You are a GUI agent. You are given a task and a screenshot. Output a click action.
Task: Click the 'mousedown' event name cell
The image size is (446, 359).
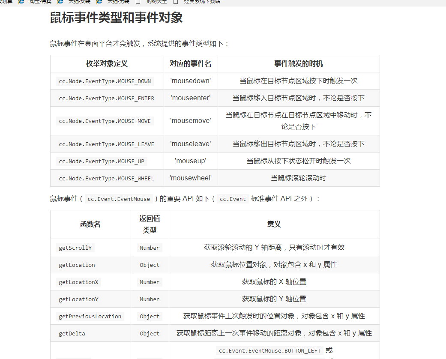[x=191, y=81]
